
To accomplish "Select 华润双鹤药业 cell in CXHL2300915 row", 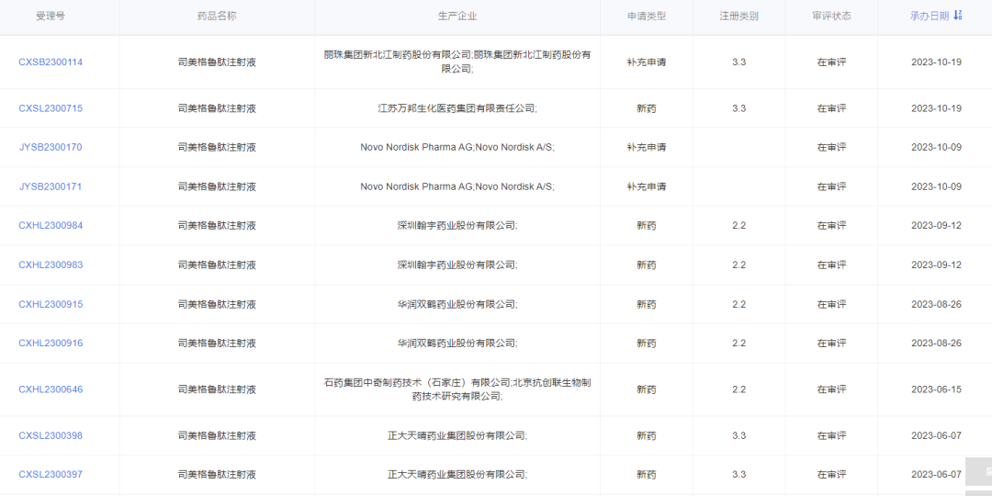I will [457, 304].
